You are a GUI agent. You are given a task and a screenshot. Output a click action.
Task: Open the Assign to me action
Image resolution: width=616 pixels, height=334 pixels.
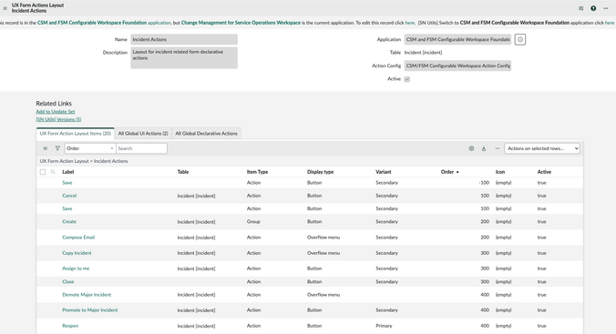76,268
